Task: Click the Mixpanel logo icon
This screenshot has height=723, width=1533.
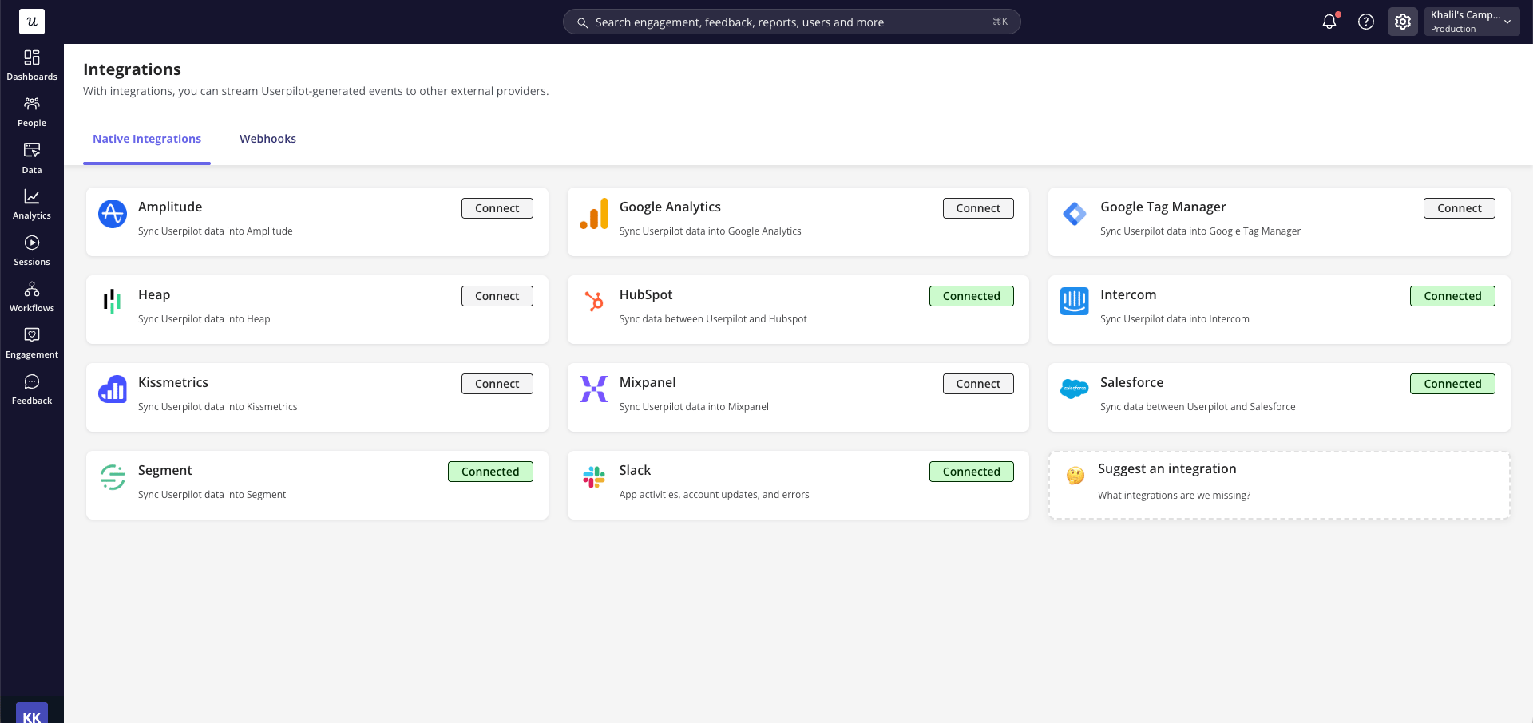Action: 594,389
